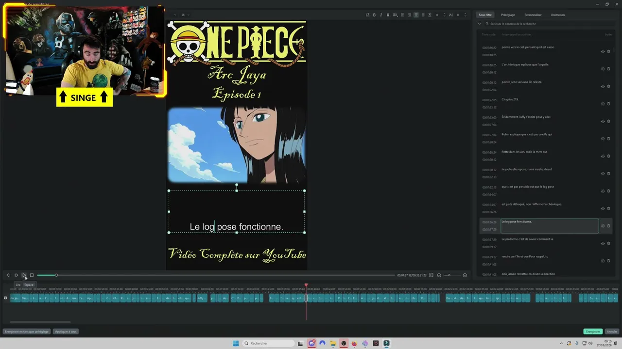Toggle bold formatting in text toolbar
This screenshot has width=622, height=349.
[374, 15]
